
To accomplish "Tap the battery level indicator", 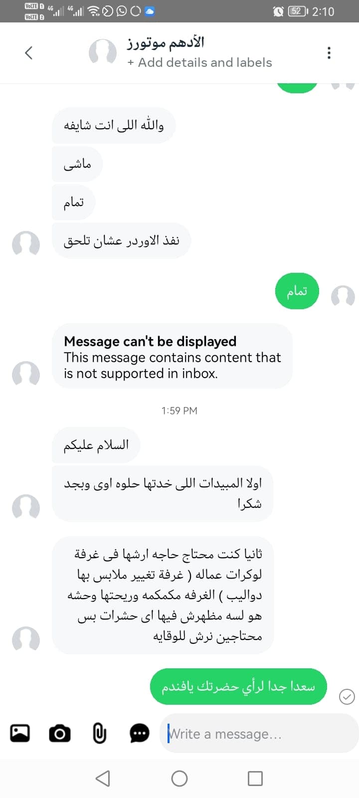I will pyautogui.click(x=296, y=11).
